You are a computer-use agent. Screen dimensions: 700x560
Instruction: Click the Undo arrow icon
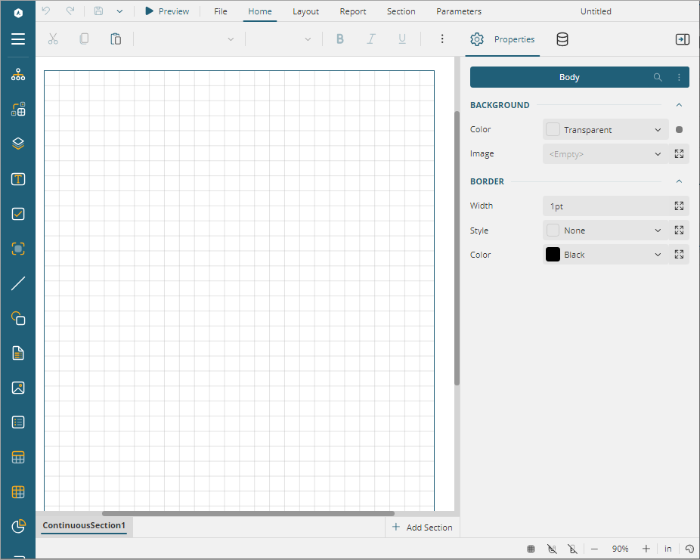[x=46, y=11]
